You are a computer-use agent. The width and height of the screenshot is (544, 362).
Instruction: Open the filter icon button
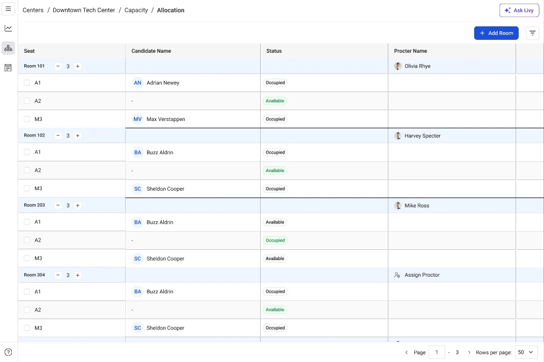532,33
